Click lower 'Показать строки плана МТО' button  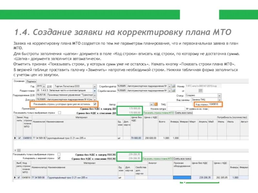[157, 159]
